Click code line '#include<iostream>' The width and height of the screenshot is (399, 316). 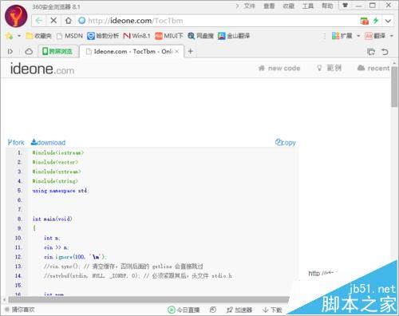[58, 152]
